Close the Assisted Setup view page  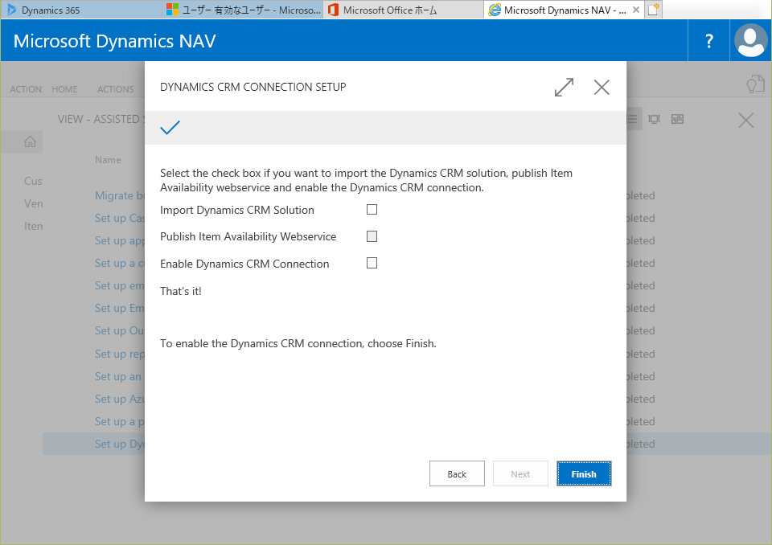pos(745,121)
